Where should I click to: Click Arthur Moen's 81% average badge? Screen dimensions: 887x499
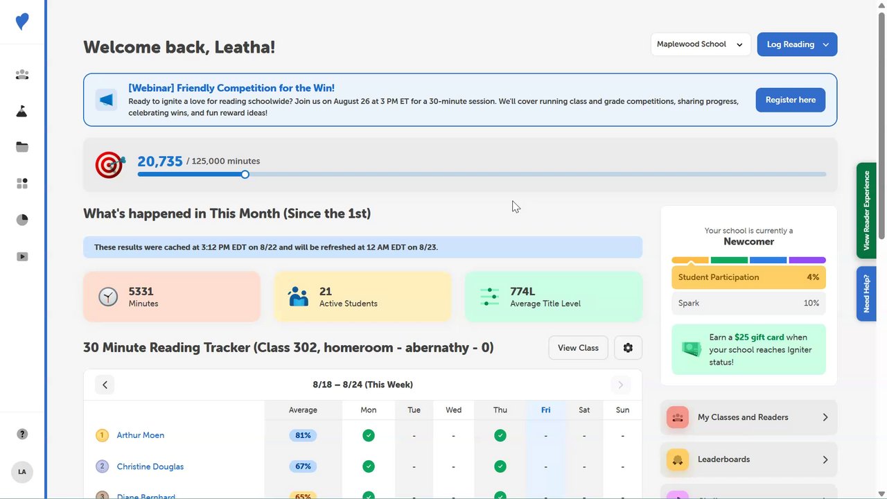303,435
